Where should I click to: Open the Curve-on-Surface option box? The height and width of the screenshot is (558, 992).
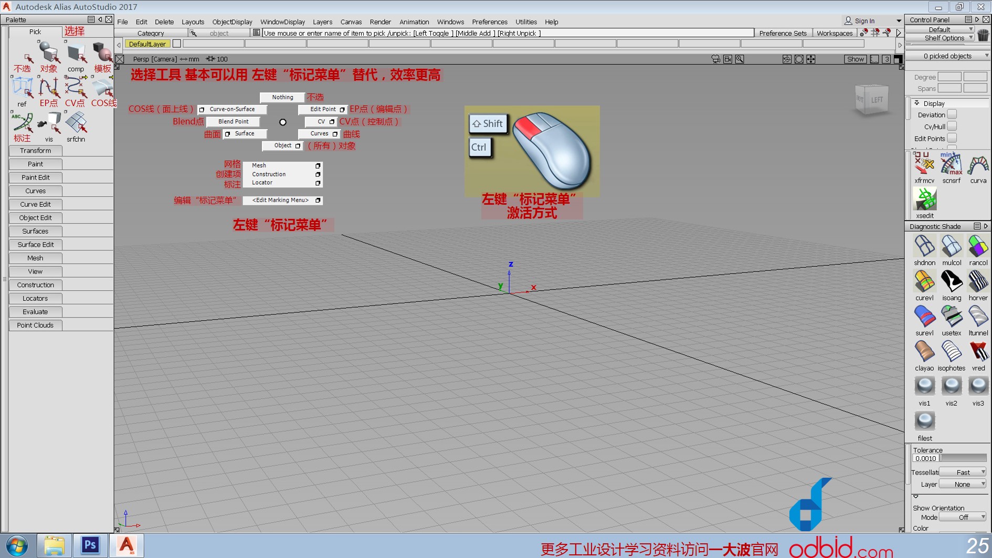pyautogui.click(x=202, y=110)
